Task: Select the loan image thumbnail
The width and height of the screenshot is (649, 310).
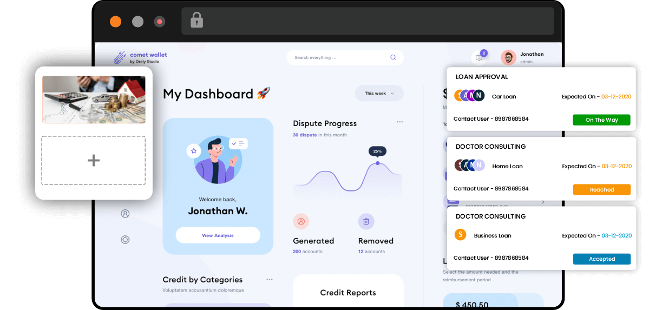Action: tap(94, 100)
